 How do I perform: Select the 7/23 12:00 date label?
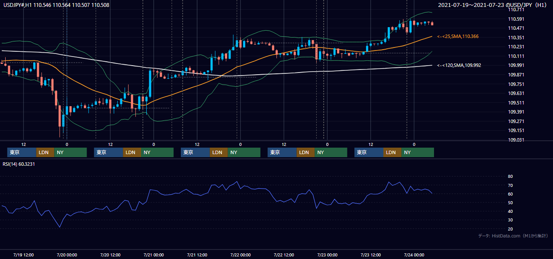coord(371,255)
